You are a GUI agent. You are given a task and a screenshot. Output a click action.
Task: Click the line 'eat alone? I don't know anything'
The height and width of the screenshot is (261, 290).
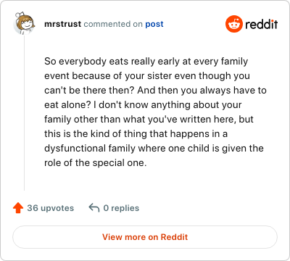[143, 105]
